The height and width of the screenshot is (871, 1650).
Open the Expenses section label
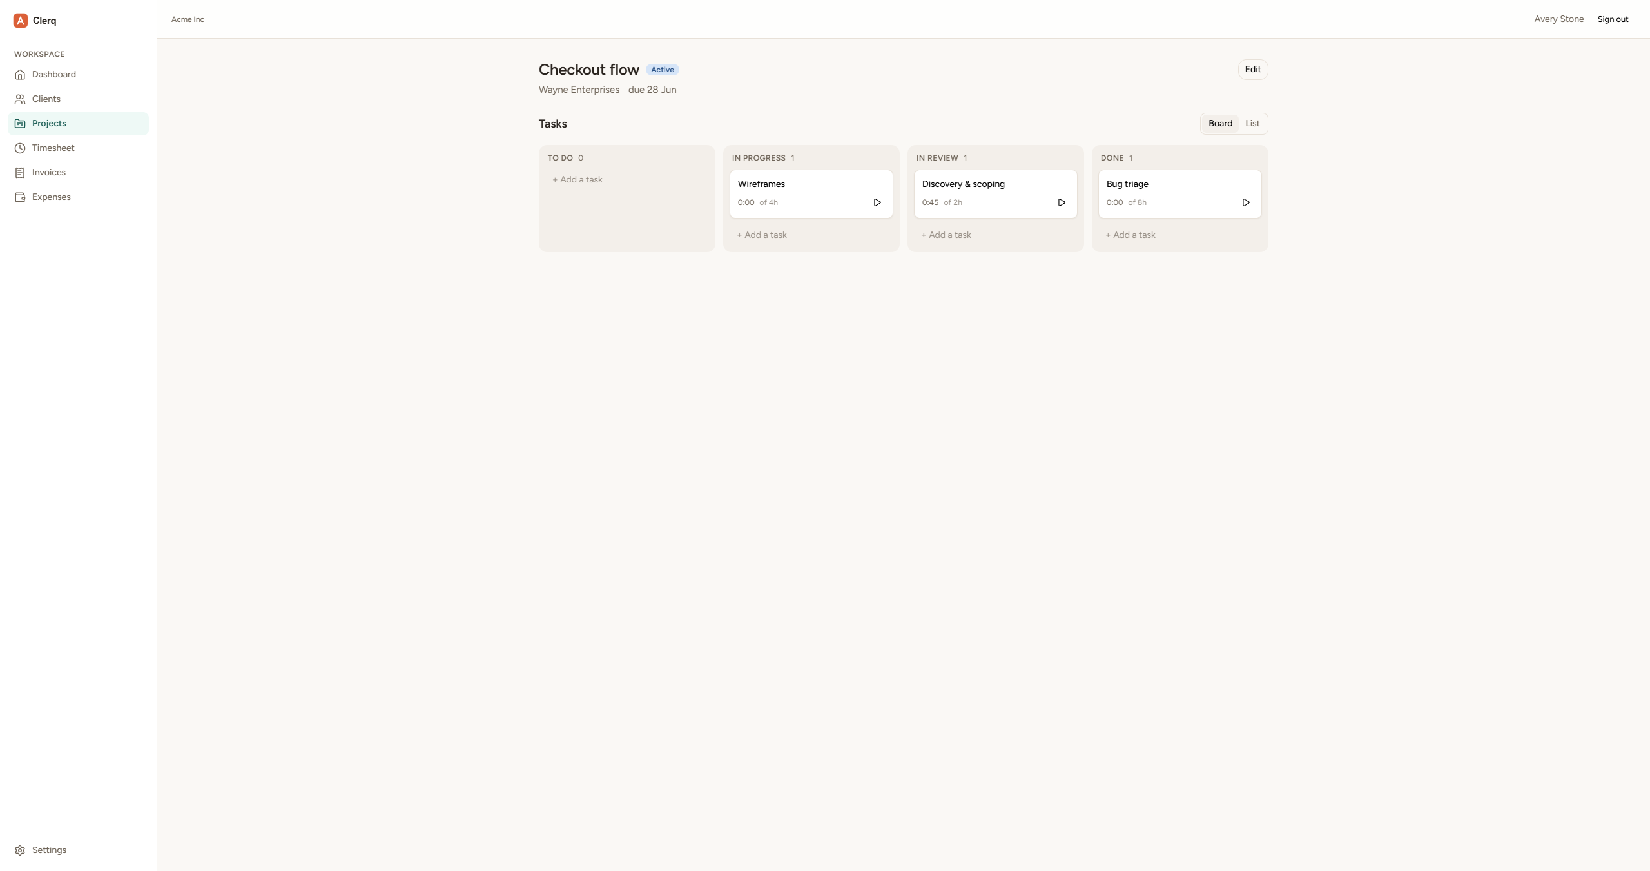(x=52, y=197)
